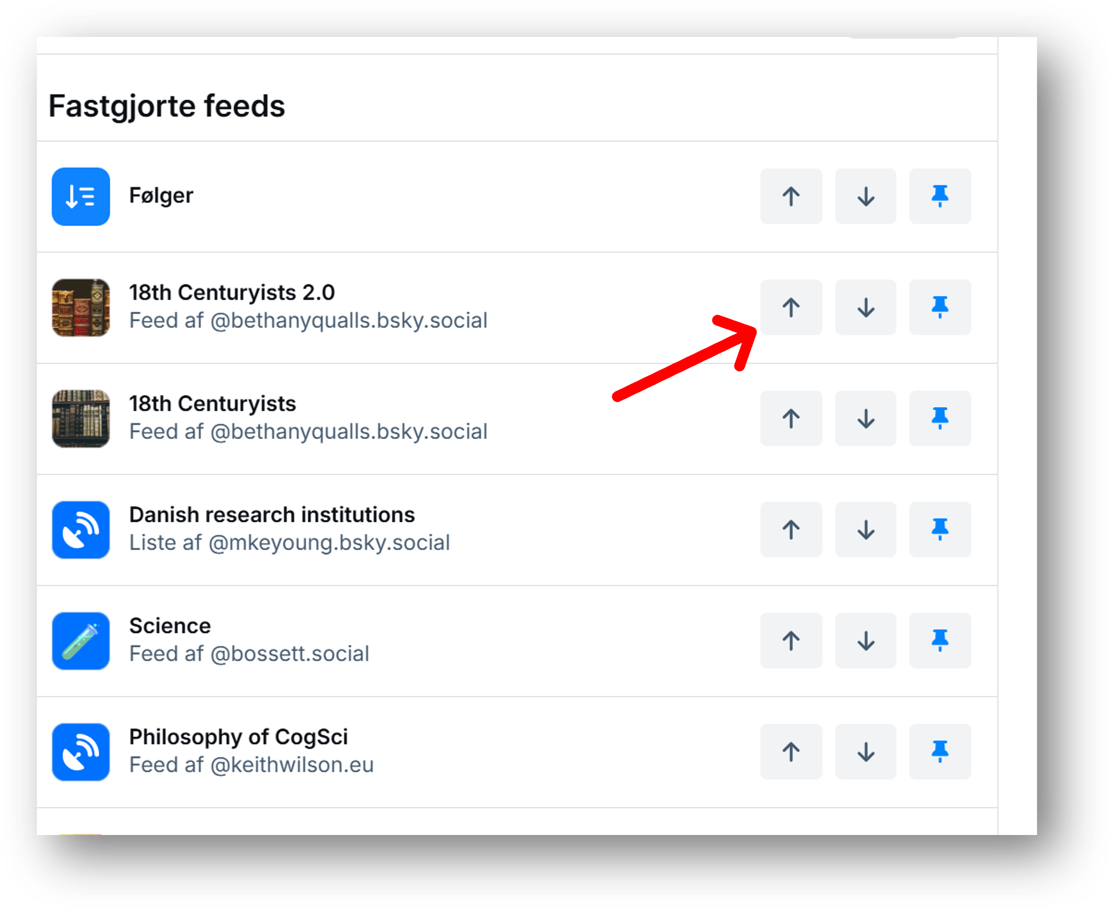1112x910 pixels.
Task: Open the Philosophy of CogSci feed
Action: click(238, 737)
